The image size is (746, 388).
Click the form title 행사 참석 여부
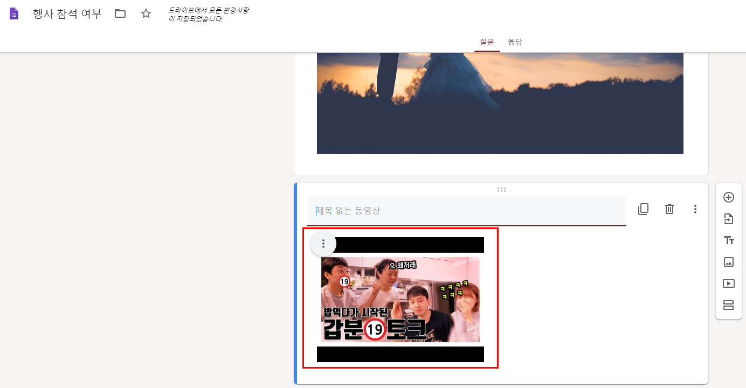(x=67, y=14)
